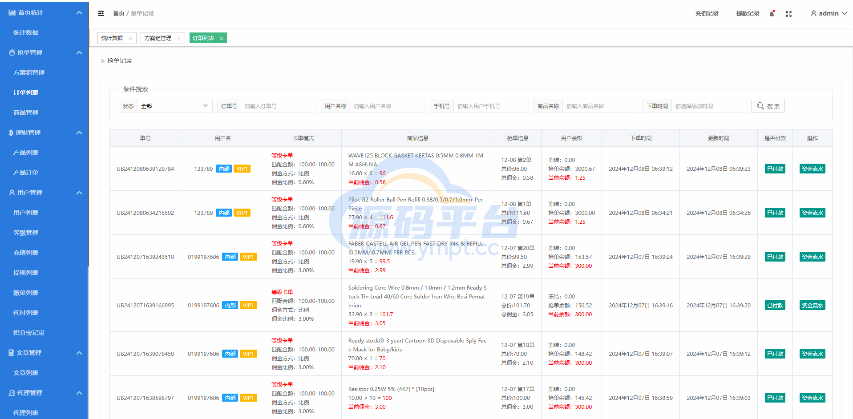Click 资金流水 for order UB2412071639166995
This screenshot has width=853, height=419.
point(812,306)
